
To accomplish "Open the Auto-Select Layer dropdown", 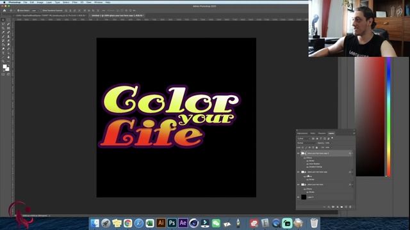I will [x=35, y=11].
